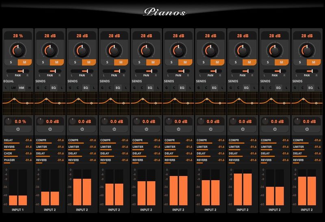This screenshot has width=325, height=222.
Task: Toggle Mute M on the last channel strip
Action: (x=314, y=62)
